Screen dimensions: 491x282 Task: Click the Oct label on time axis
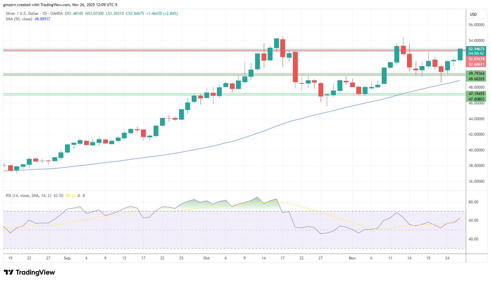[x=207, y=258]
